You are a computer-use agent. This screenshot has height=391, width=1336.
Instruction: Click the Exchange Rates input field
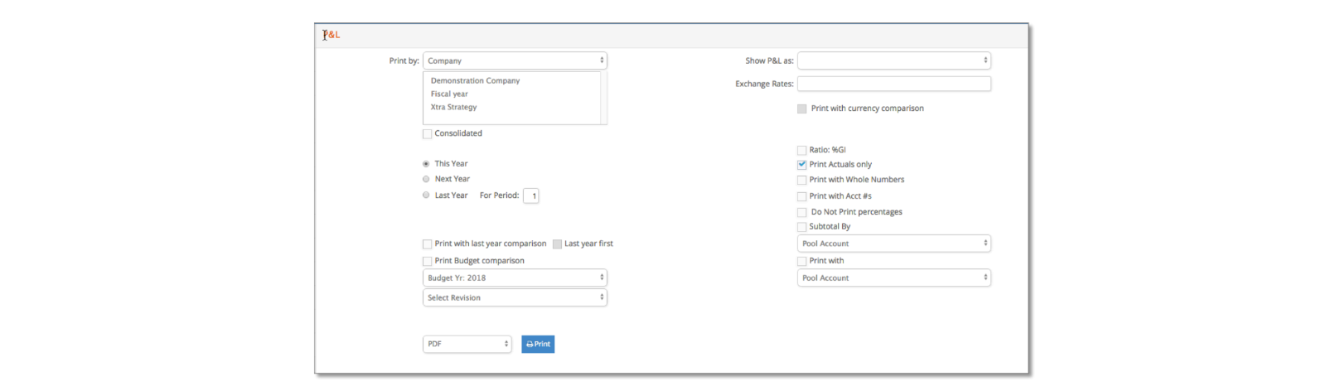coord(894,84)
